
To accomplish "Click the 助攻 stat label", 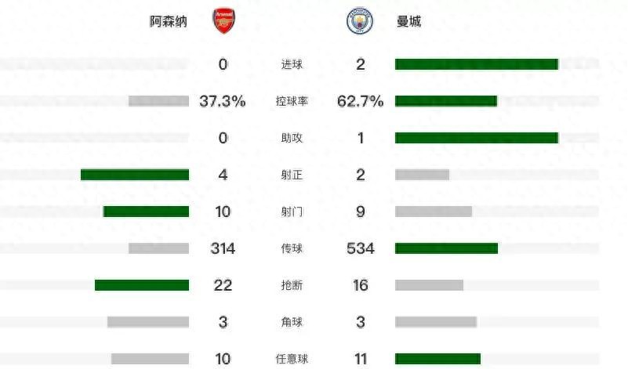I will tap(292, 138).
